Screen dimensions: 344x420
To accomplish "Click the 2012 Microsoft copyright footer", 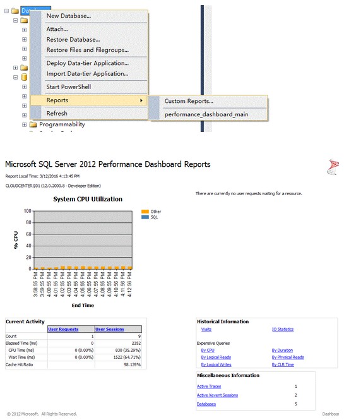I will tap(42, 414).
